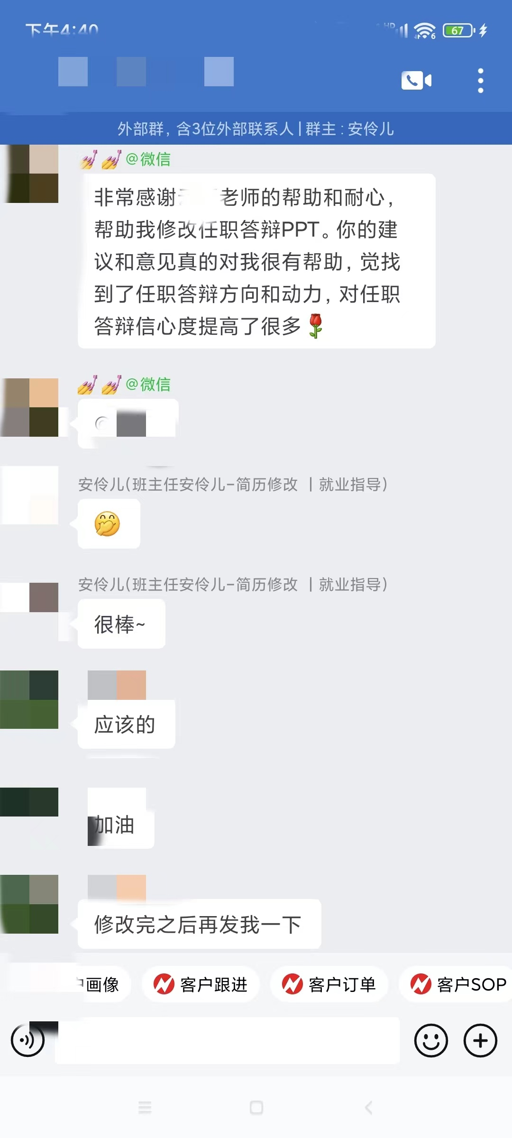Screen dimensions: 512x1138
Task: Open avatar of the thank-you message sender
Action: (29, 174)
